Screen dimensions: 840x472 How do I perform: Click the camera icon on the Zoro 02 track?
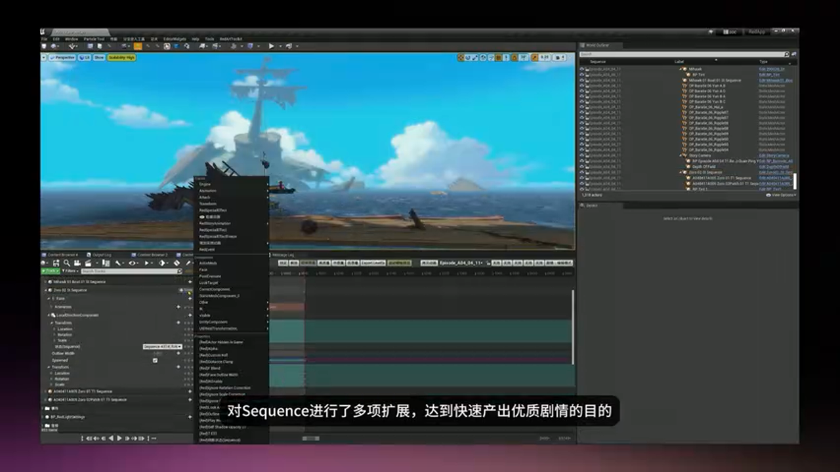(181, 290)
